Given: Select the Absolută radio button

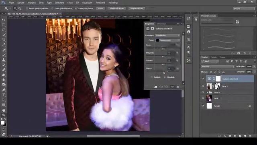Looking at the screenshot, I should click(x=165, y=77).
